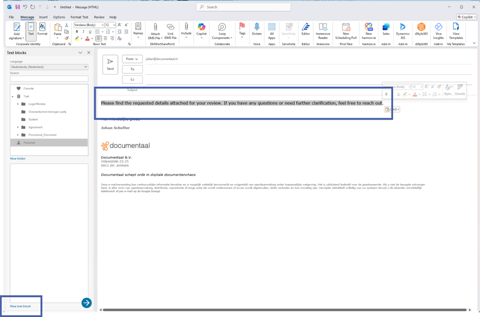Click New harmon.ie icon

369,31
